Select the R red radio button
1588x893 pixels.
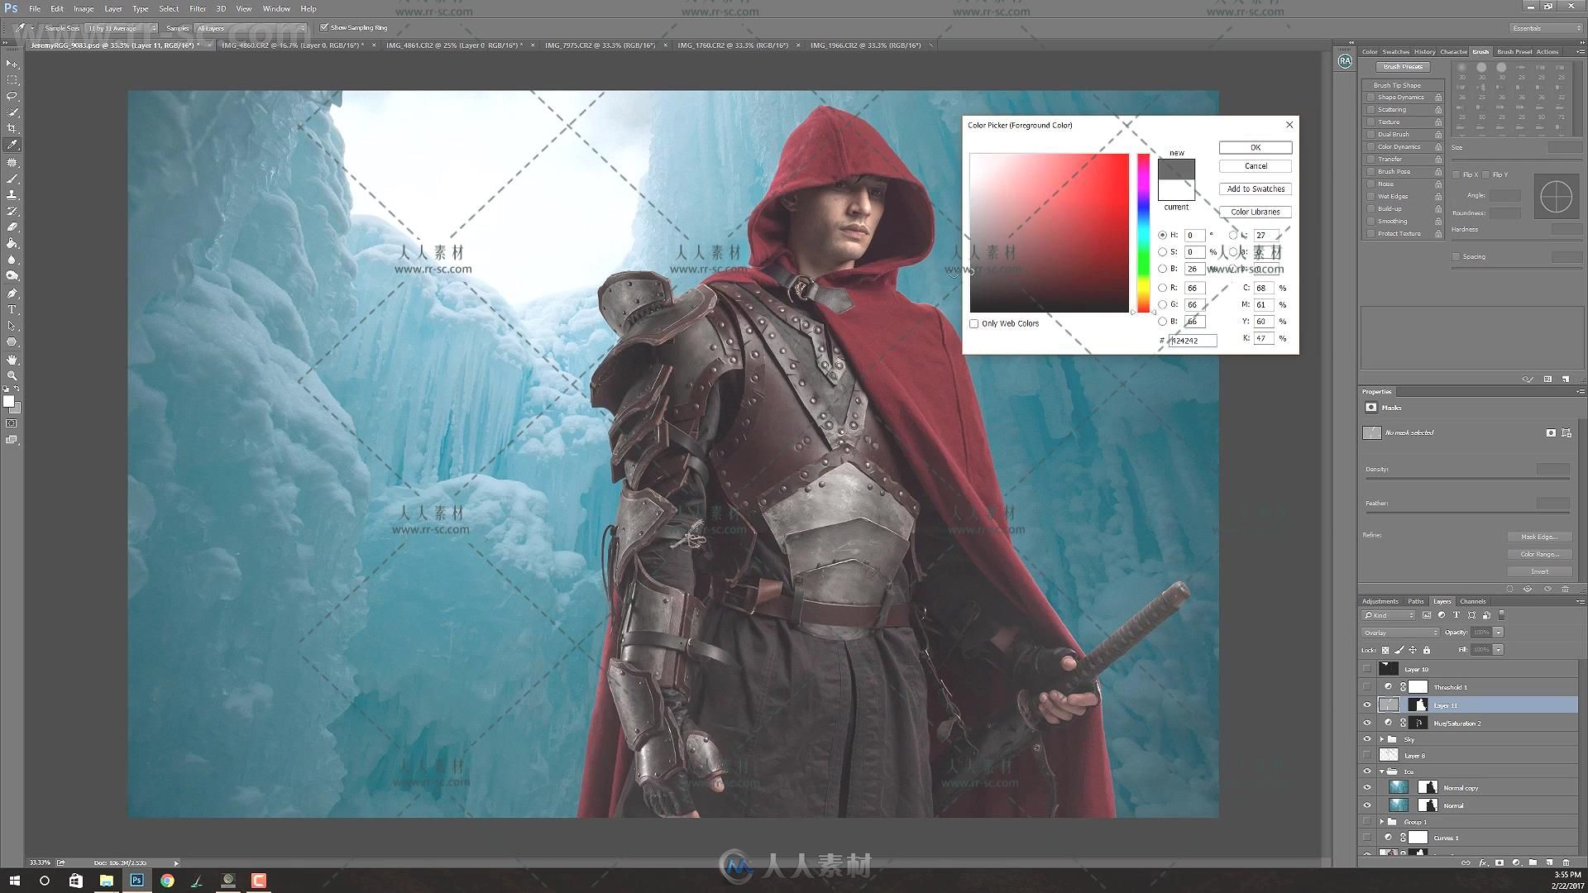click(x=1162, y=288)
